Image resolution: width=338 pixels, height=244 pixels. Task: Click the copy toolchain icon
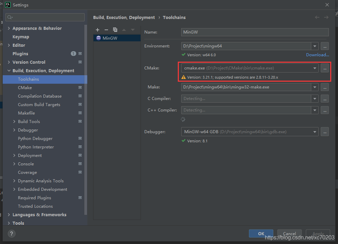pos(115,30)
